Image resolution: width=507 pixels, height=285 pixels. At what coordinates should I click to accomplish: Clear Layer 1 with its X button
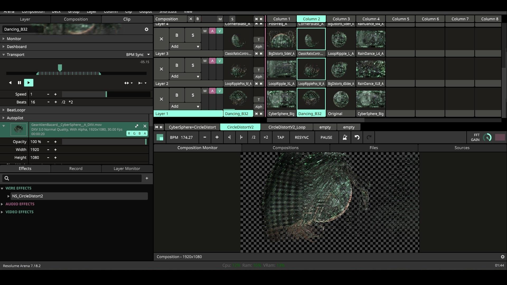161,99
